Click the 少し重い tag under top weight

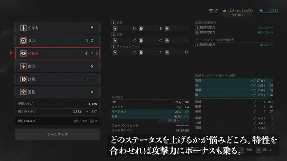(238, 15)
